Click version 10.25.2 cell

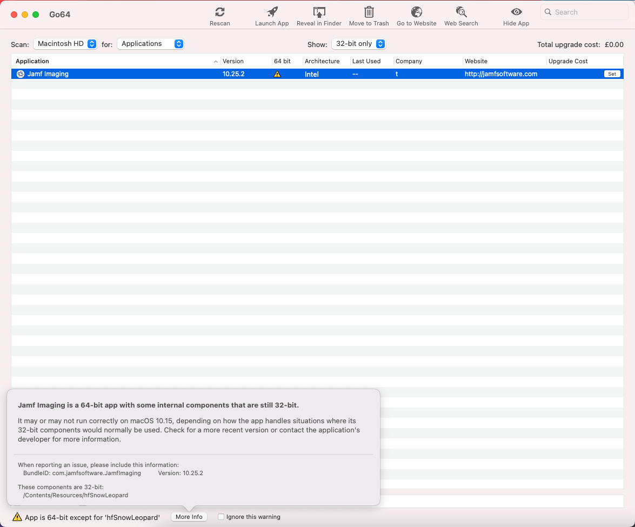tap(233, 74)
